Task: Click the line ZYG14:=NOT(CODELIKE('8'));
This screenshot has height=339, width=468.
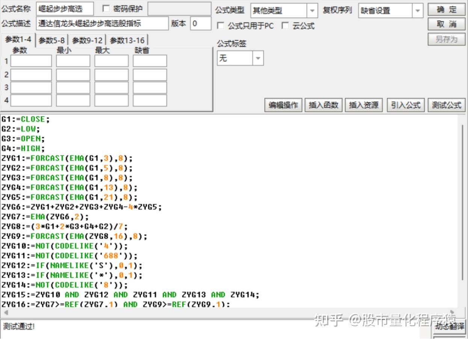Action: click(x=65, y=285)
